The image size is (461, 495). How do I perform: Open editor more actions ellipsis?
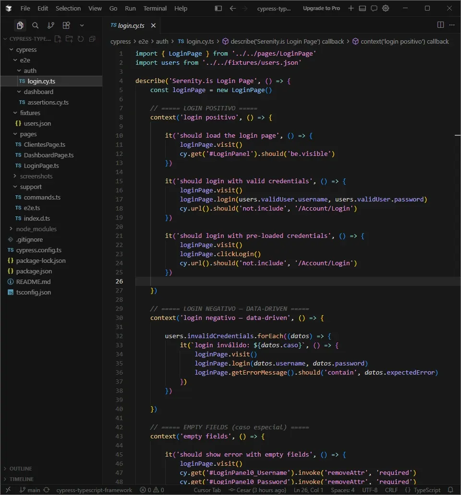point(452,25)
